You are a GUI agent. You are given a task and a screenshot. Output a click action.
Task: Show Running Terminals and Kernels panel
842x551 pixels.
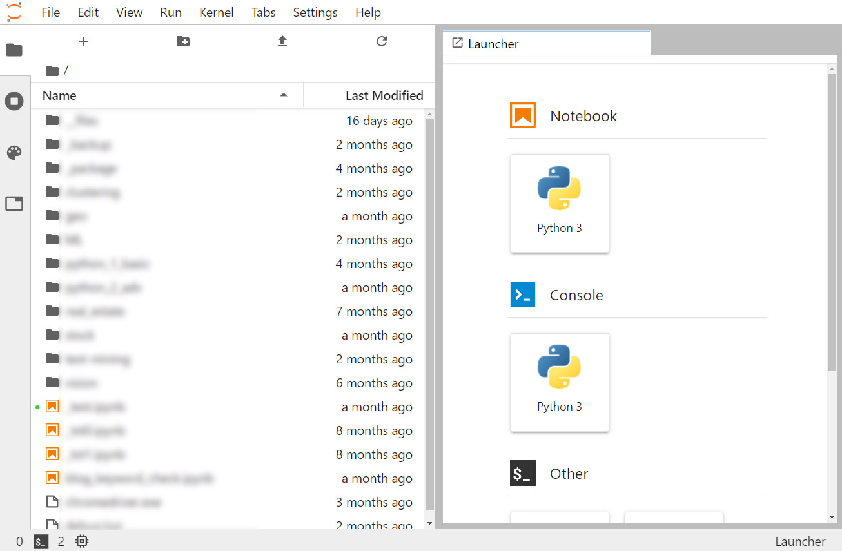(x=14, y=101)
